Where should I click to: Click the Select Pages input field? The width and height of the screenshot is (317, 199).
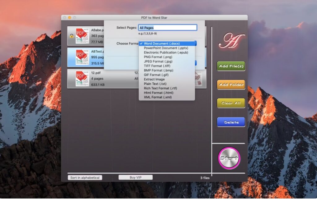click(168, 27)
